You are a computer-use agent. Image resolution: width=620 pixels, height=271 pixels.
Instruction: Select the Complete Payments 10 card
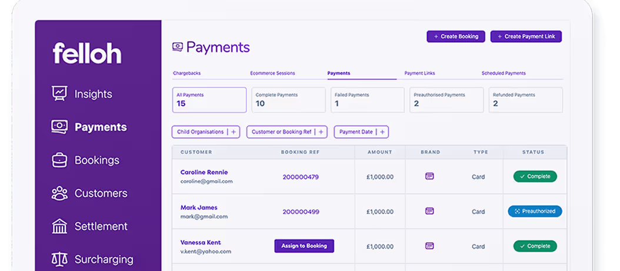pyautogui.click(x=288, y=100)
